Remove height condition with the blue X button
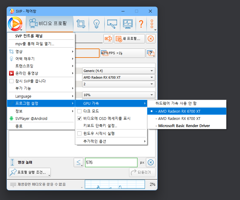 coord(151,162)
